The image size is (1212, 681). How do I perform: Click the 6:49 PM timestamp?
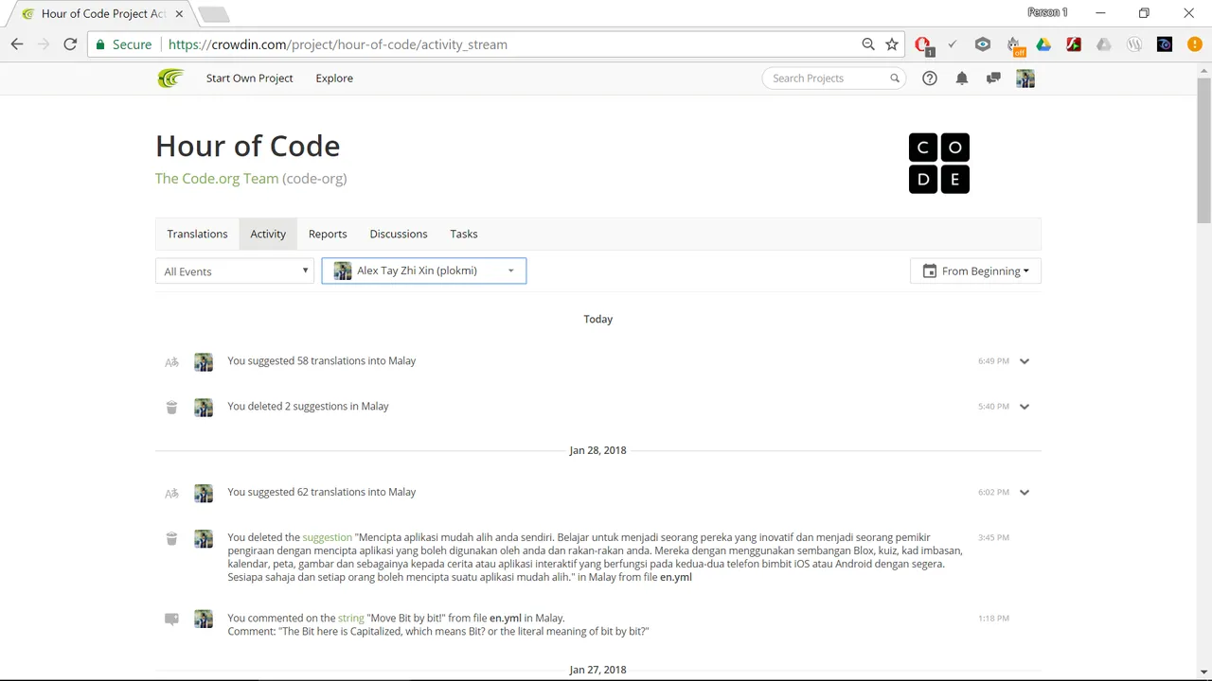[x=993, y=361]
